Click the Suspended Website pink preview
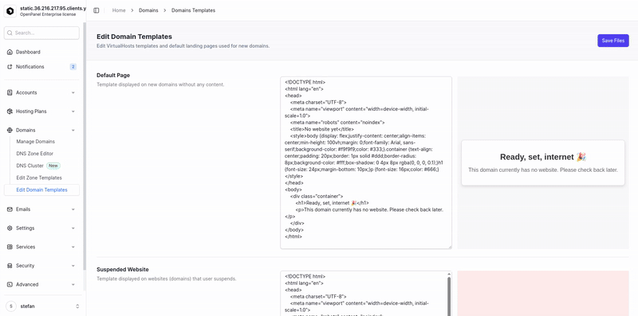This screenshot has height=316, width=638. (x=543, y=293)
